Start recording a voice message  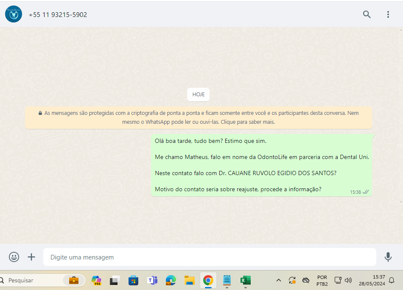(388, 257)
